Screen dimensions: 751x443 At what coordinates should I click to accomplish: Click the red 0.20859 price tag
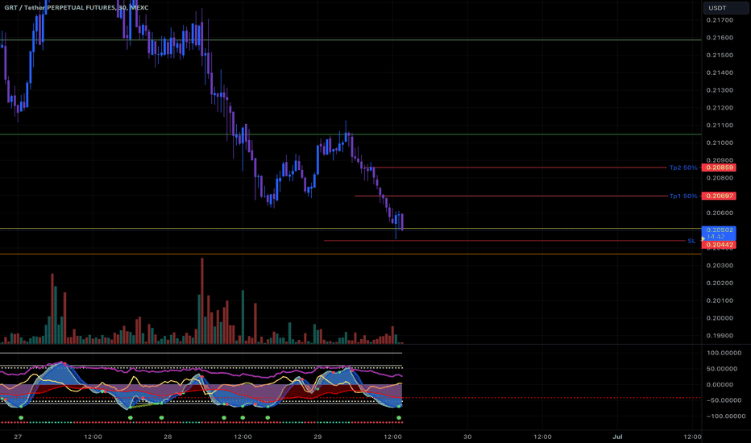point(719,168)
